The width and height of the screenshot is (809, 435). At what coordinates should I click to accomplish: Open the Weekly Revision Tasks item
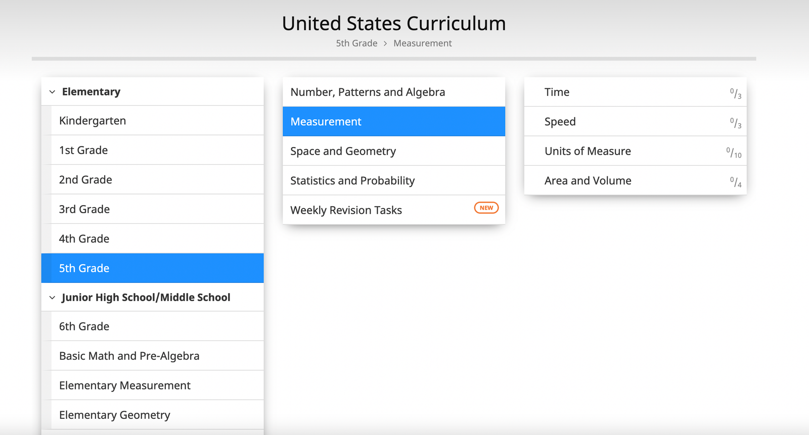coord(346,210)
